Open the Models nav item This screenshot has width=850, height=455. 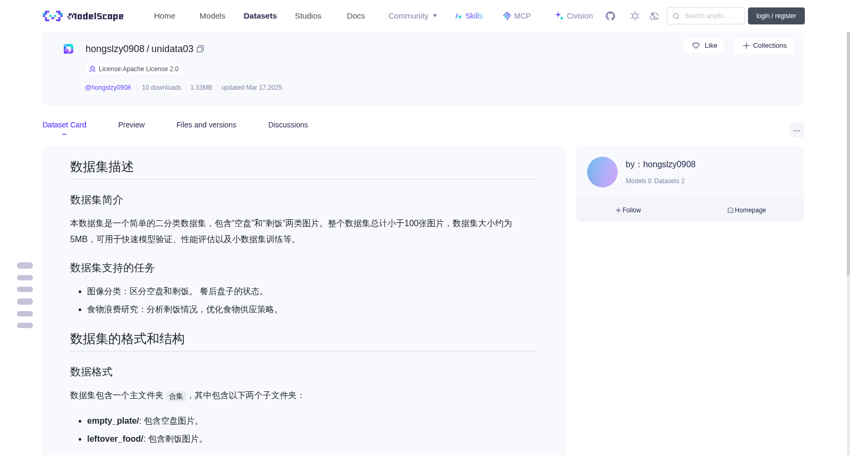[212, 16]
